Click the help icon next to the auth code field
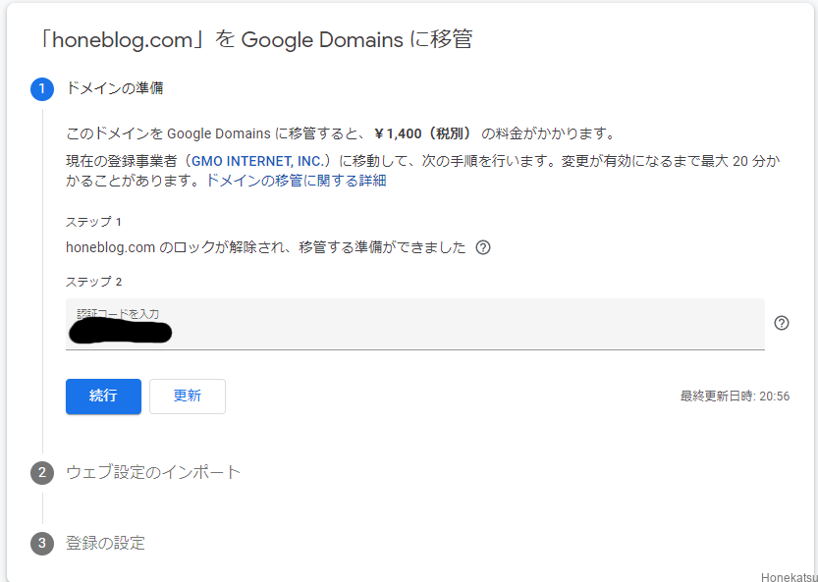The image size is (818, 582). coord(782,323)
